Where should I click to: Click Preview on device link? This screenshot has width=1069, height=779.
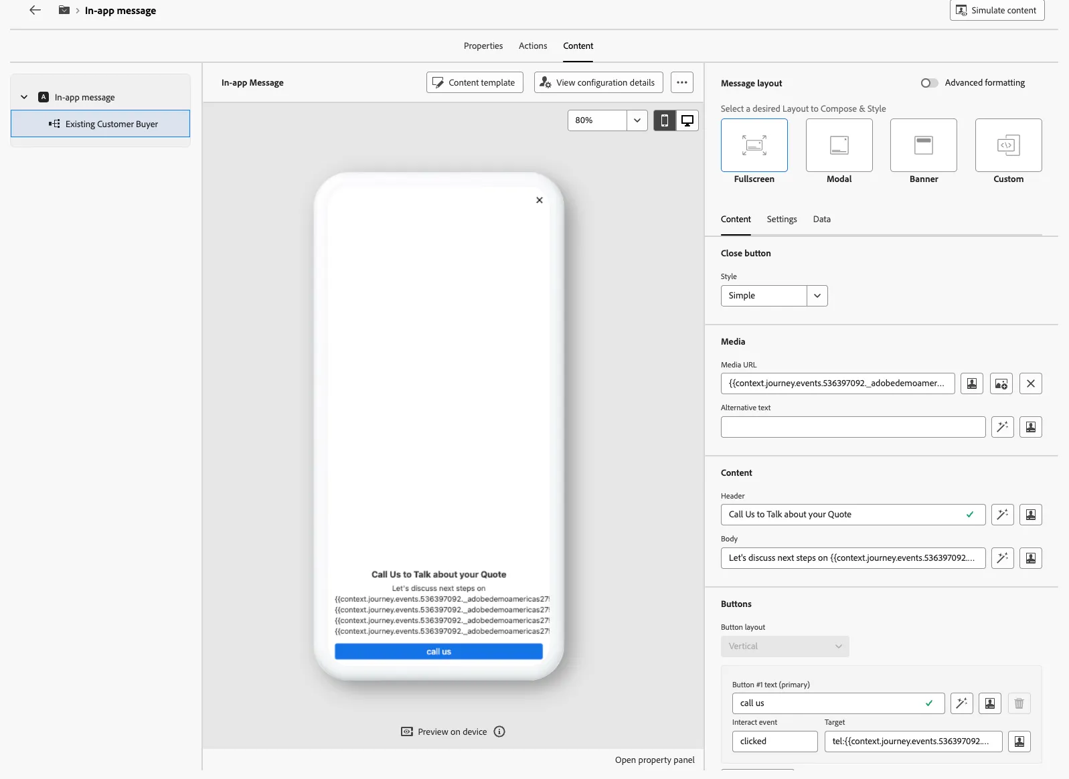[x=444, y=731]
